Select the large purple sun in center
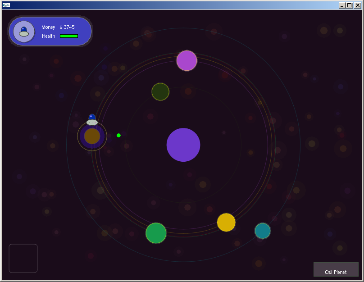Viewport: 364px width, 282px height. 183,145
